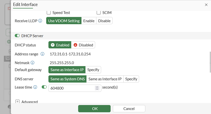211x114 pixels.
Task: Click the lease time stepper arrows
Action: 97,88
